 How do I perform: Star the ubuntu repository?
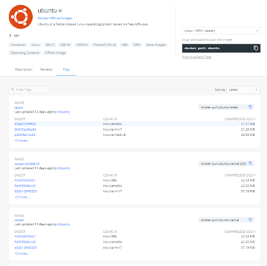(60, 11)
